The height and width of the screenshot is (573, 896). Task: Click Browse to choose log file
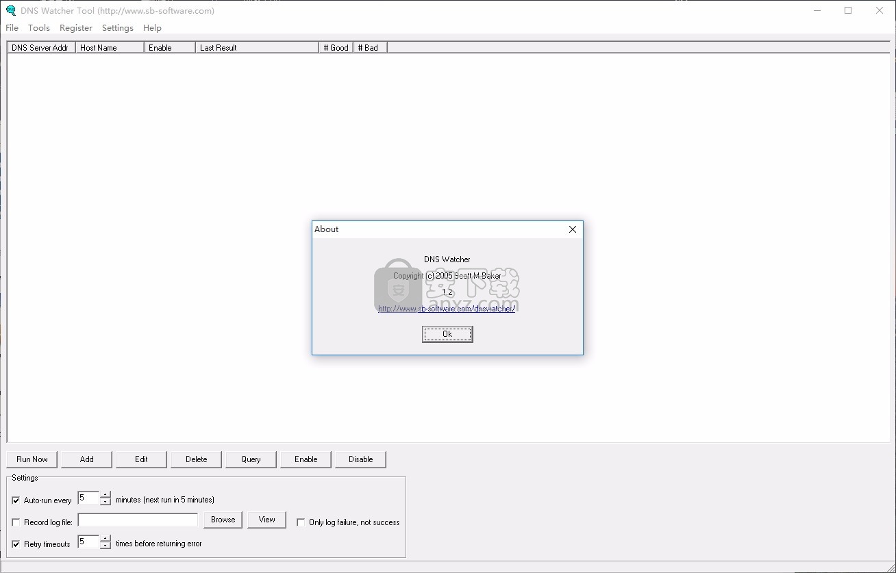[x=223, y=520]
